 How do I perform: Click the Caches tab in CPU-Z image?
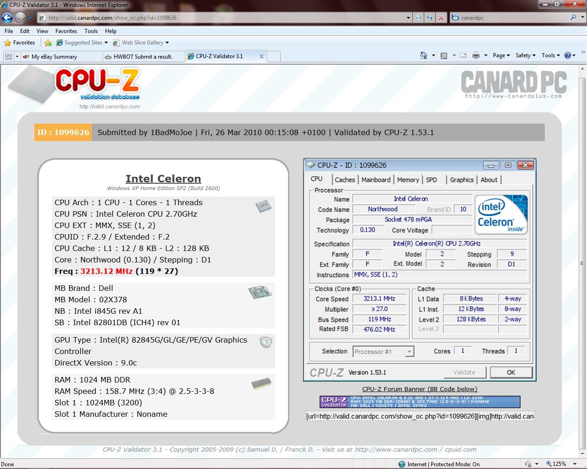coord(344,180)
